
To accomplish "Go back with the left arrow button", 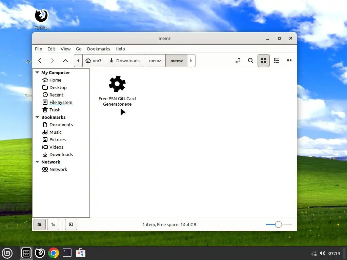I will tap(40, 61).
